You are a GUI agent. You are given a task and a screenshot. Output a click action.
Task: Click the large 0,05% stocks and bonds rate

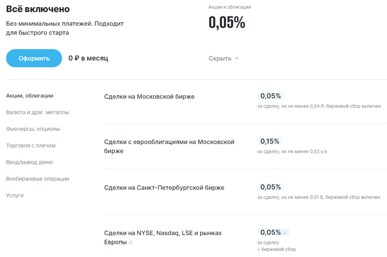pyautogui.click(x=227, y=22)
